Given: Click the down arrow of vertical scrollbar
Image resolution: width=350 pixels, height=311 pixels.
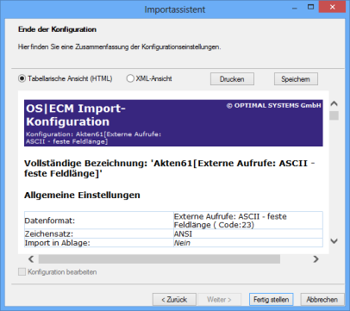Looking at the screenshot, I should pyautogui.click(x=334, y=241).
